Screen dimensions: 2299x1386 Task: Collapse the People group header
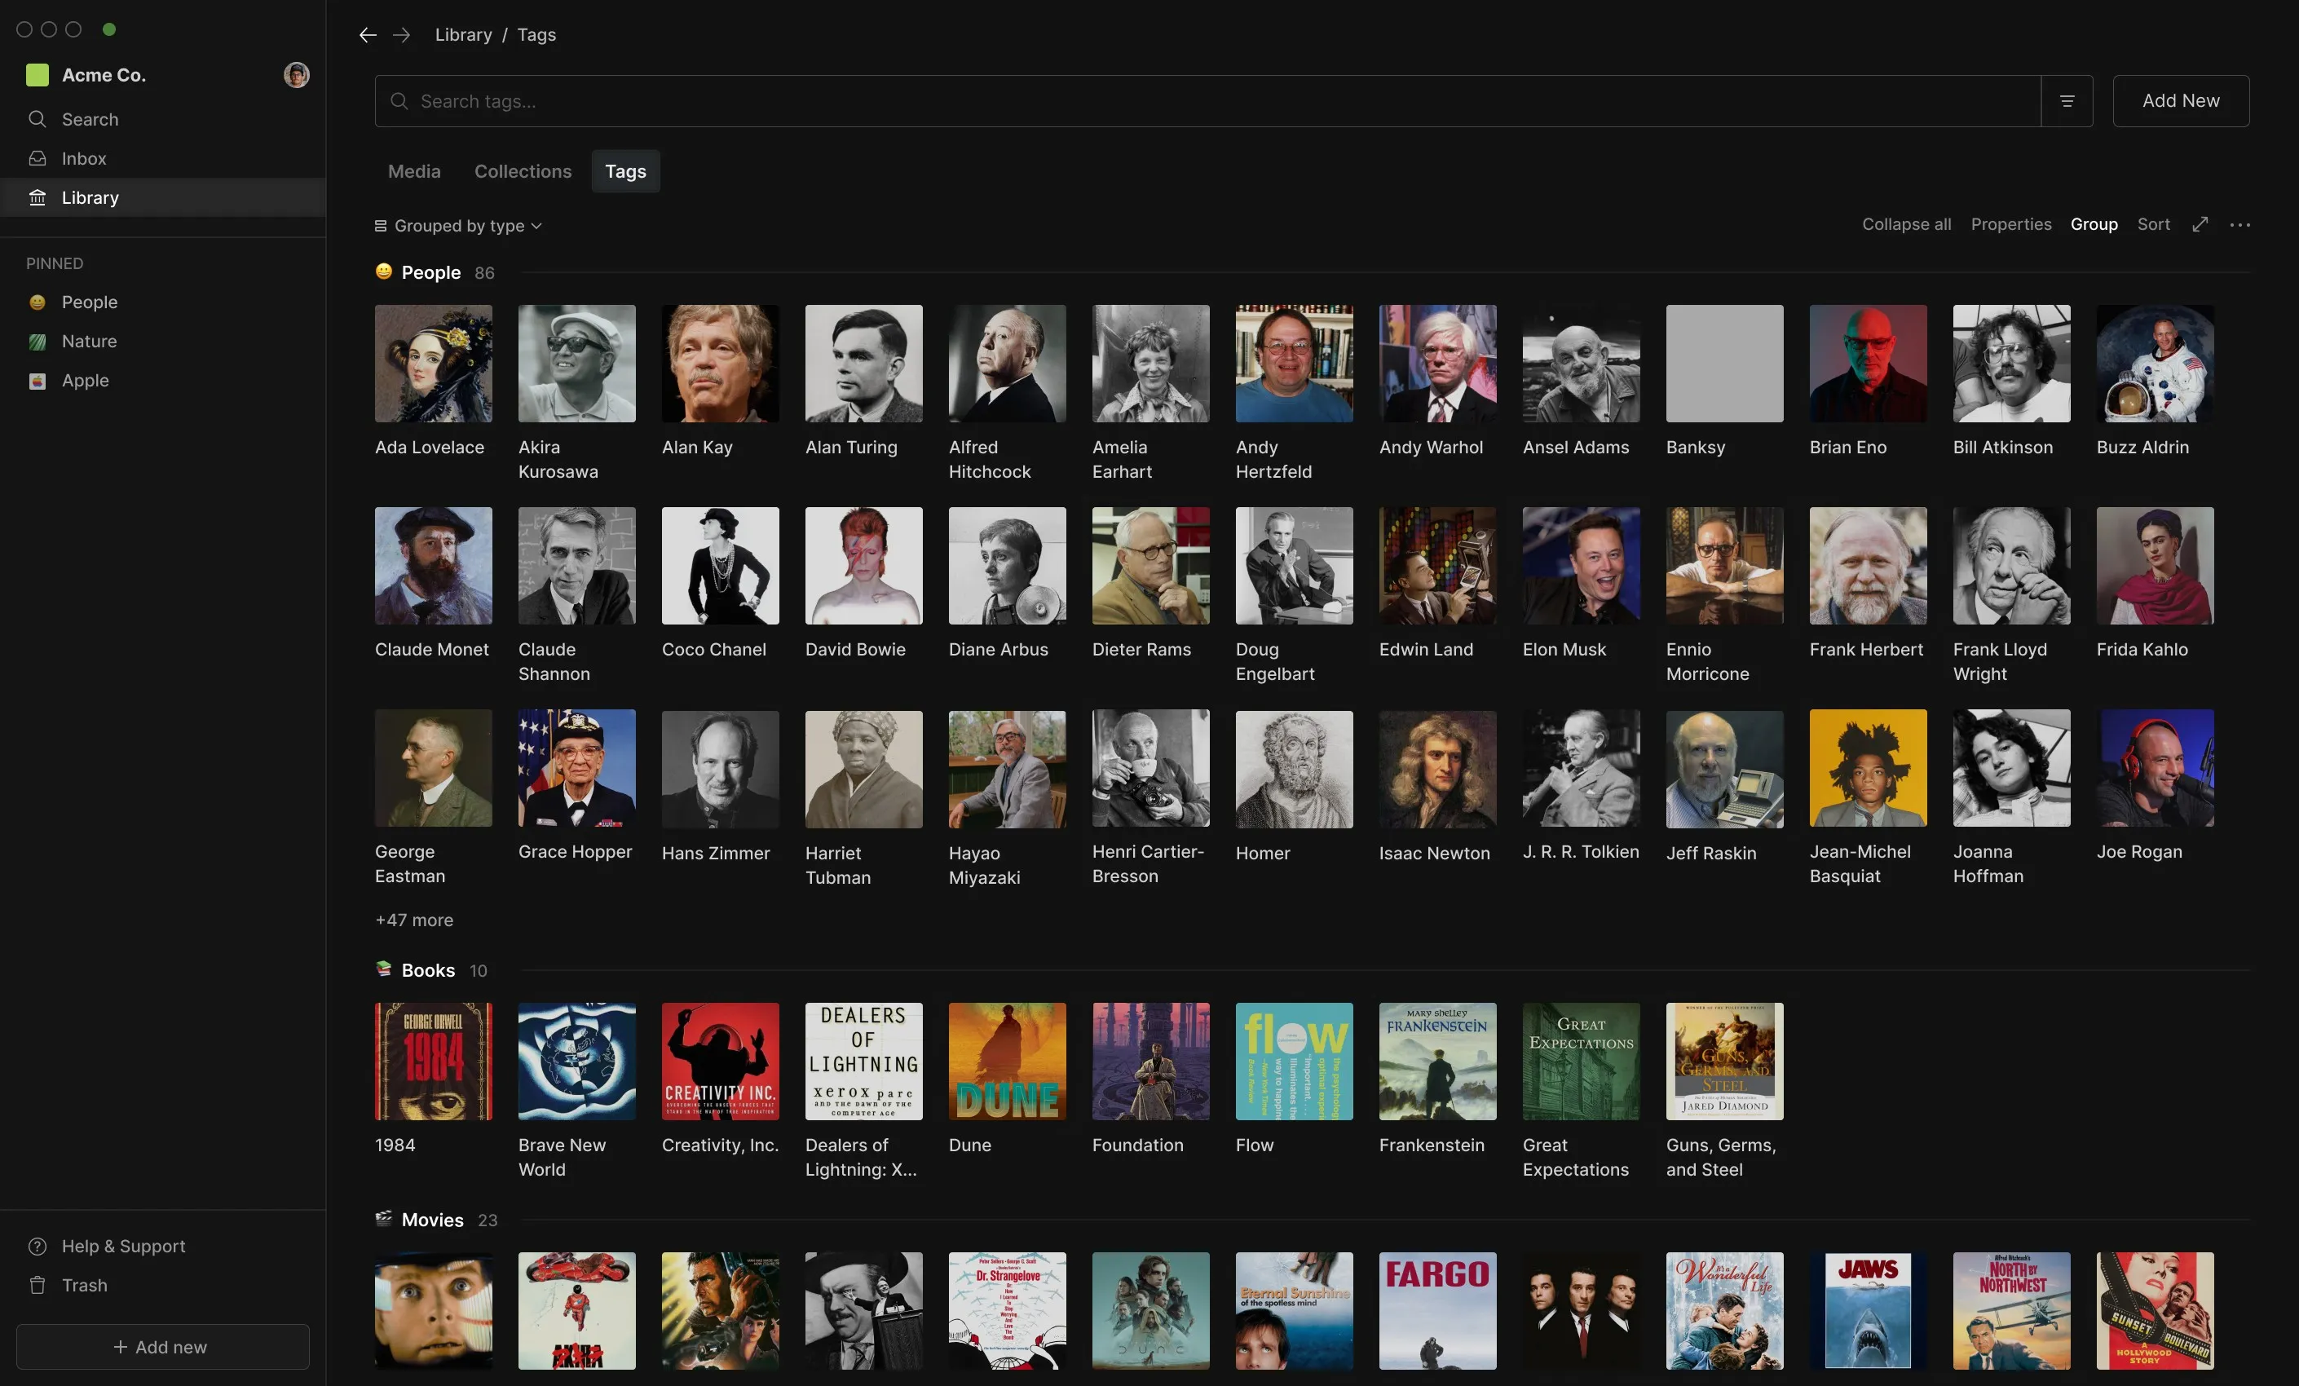pos(430,272)
